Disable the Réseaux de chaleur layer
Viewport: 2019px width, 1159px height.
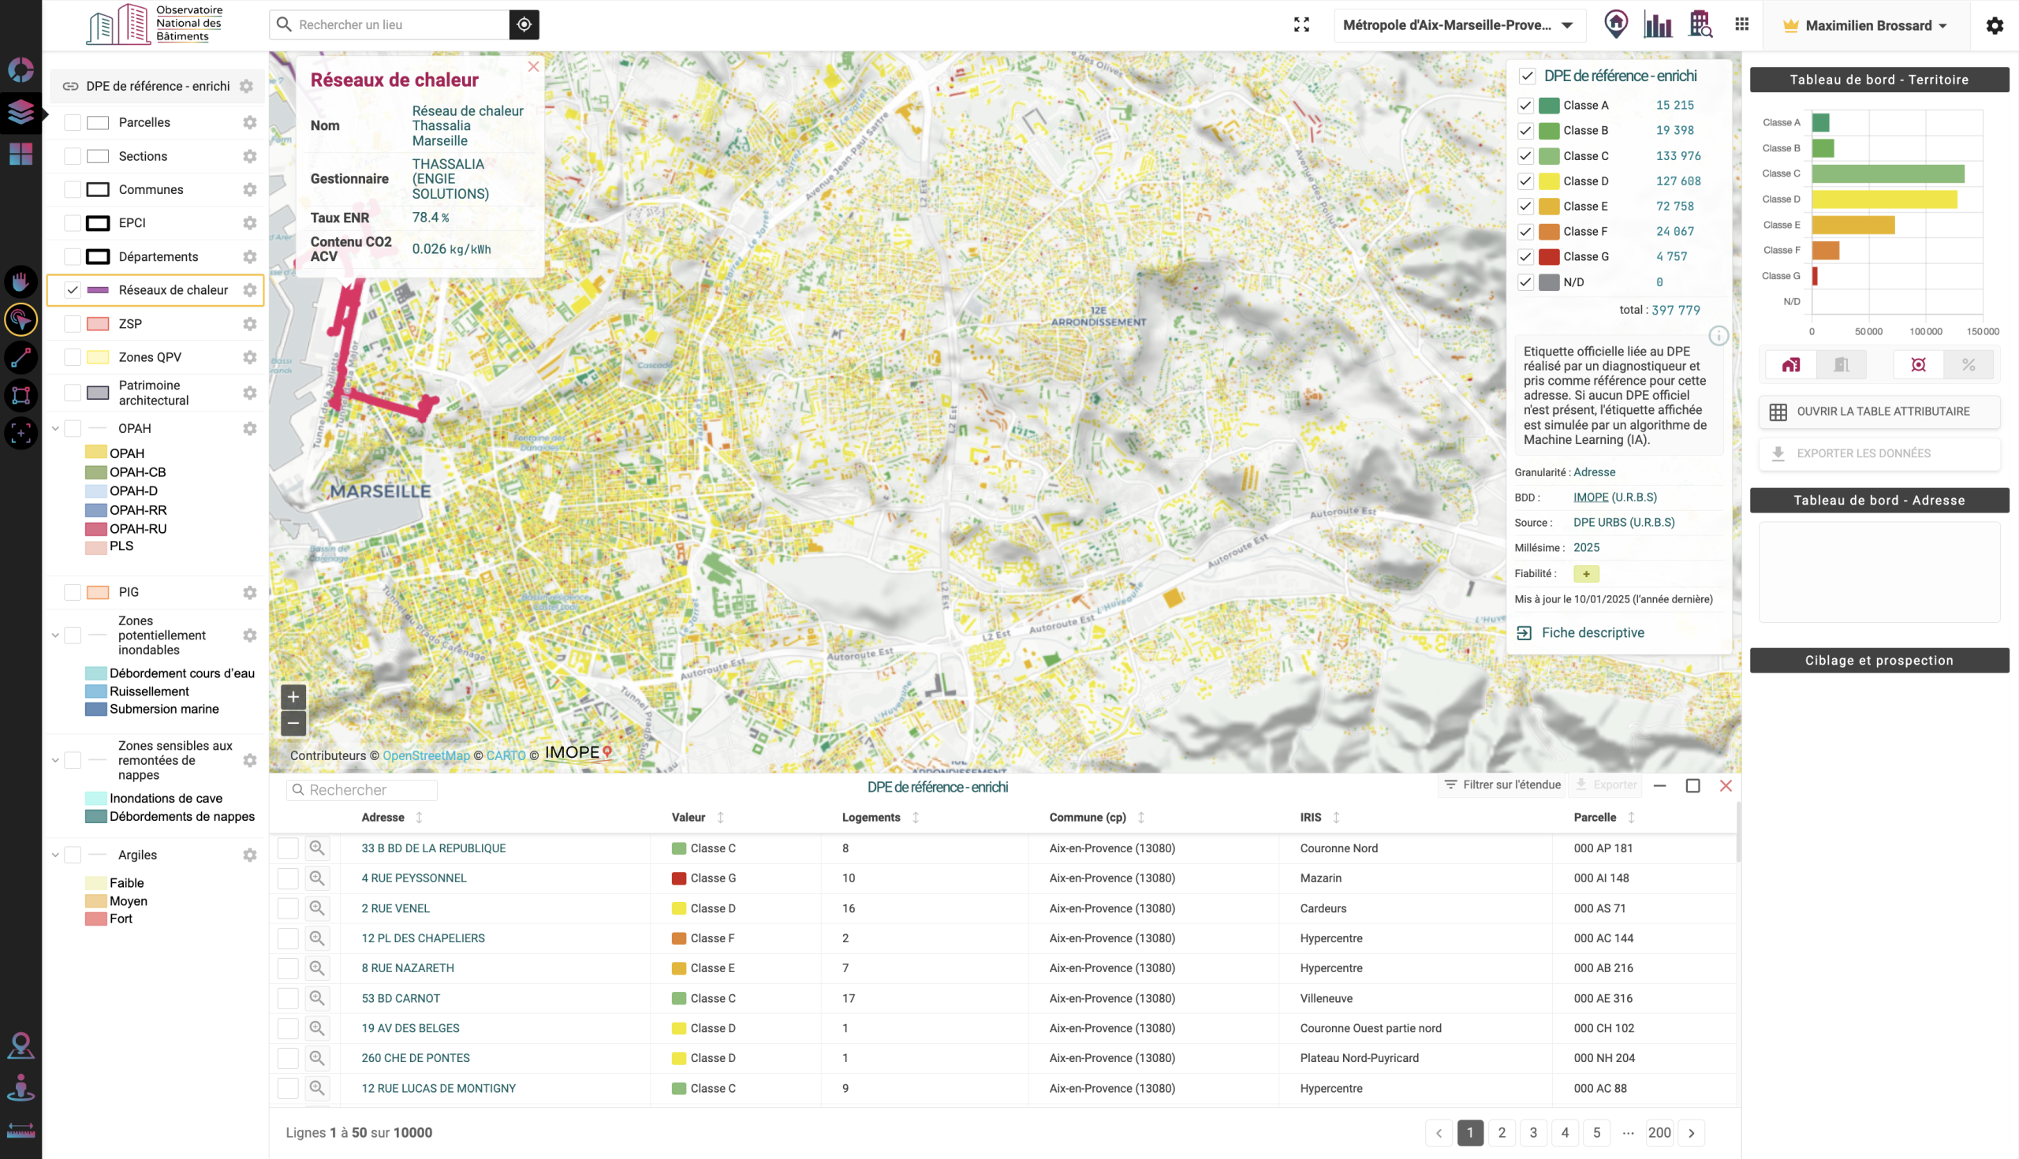[x=73, y=290]
